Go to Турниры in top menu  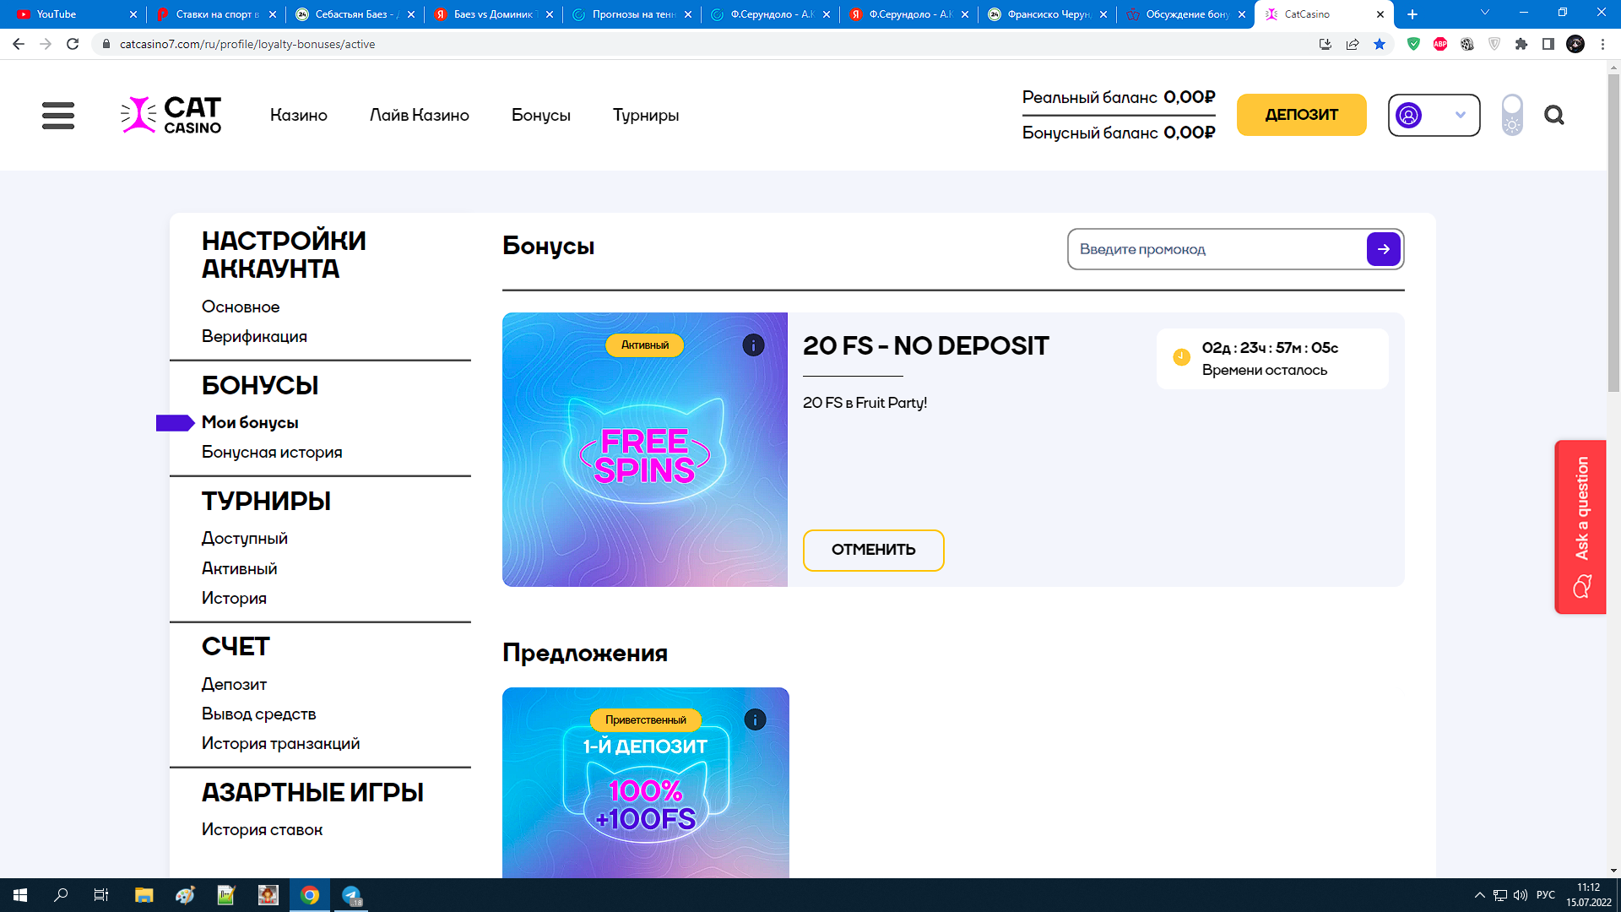(646, 116)
